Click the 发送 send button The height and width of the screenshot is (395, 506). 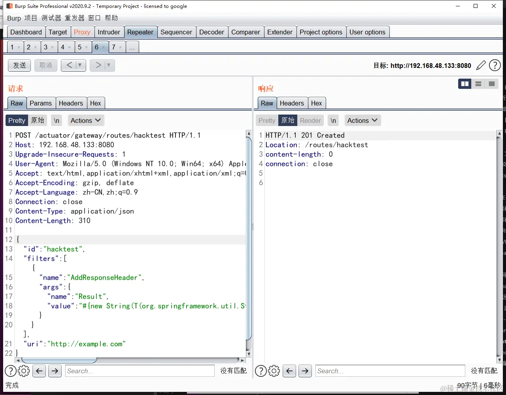19,65
